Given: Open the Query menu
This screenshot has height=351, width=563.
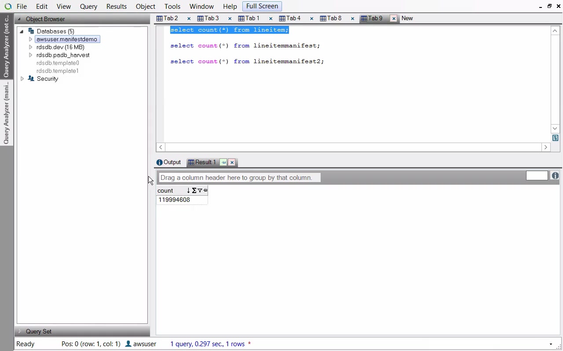Looking at the screenshot, I should coord(88,7).
